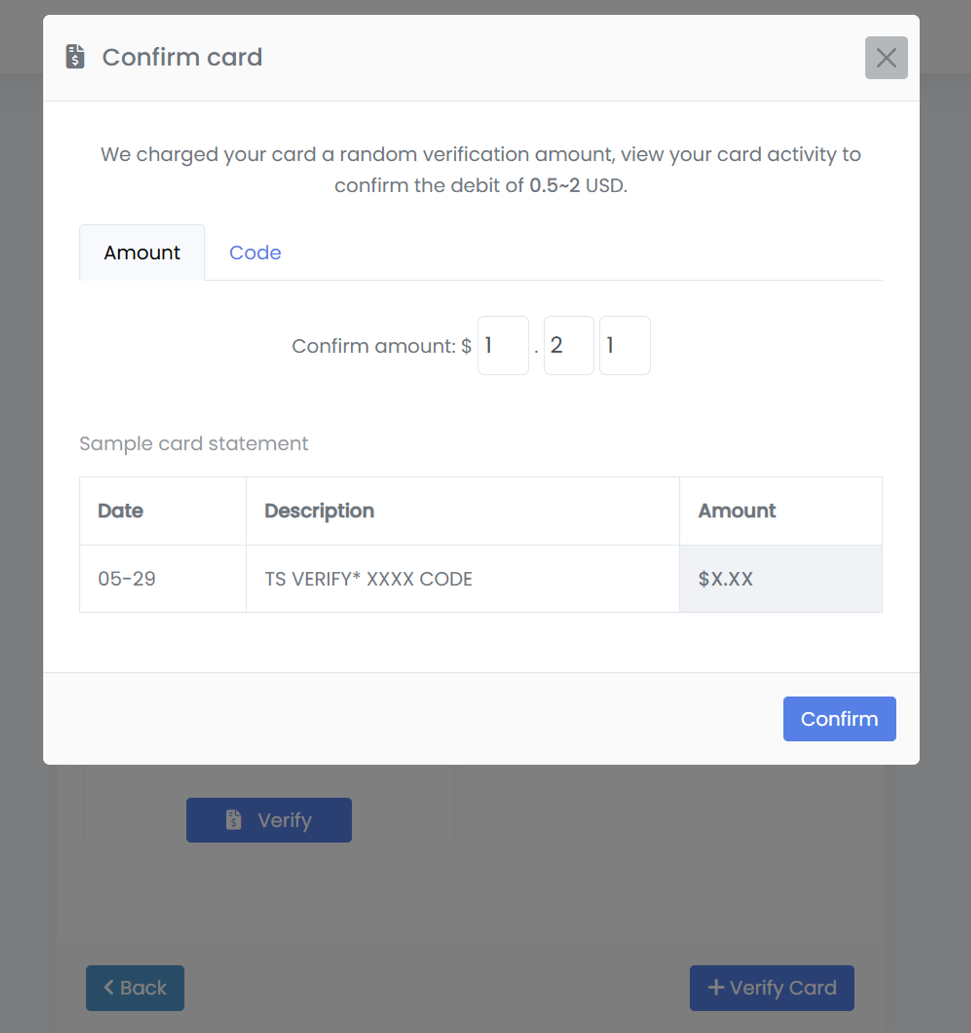Click the last cents digit field

pyautogui.click(x=624, y=346)
